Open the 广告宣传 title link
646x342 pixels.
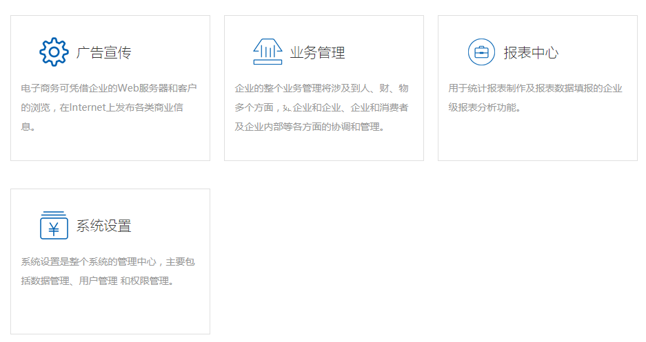tap(103, 53)
